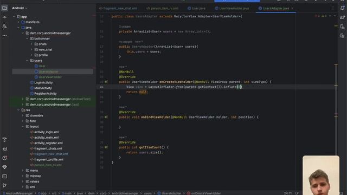347x195 pixels.
Task: Open the App Quality Insights gem icon
Action: click(4, 167)
